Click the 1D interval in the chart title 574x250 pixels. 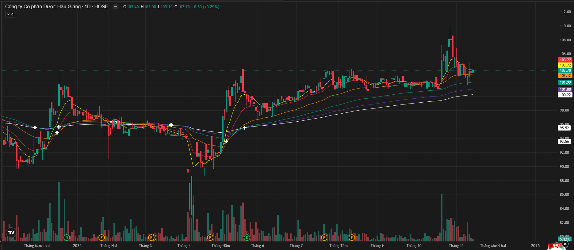tap(88, 7)
